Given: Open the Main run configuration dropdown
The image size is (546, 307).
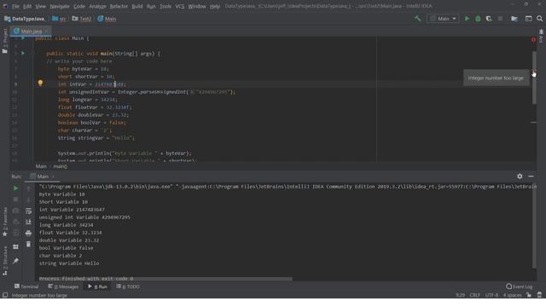Looking at the screenshot, I should click(443, 19).
